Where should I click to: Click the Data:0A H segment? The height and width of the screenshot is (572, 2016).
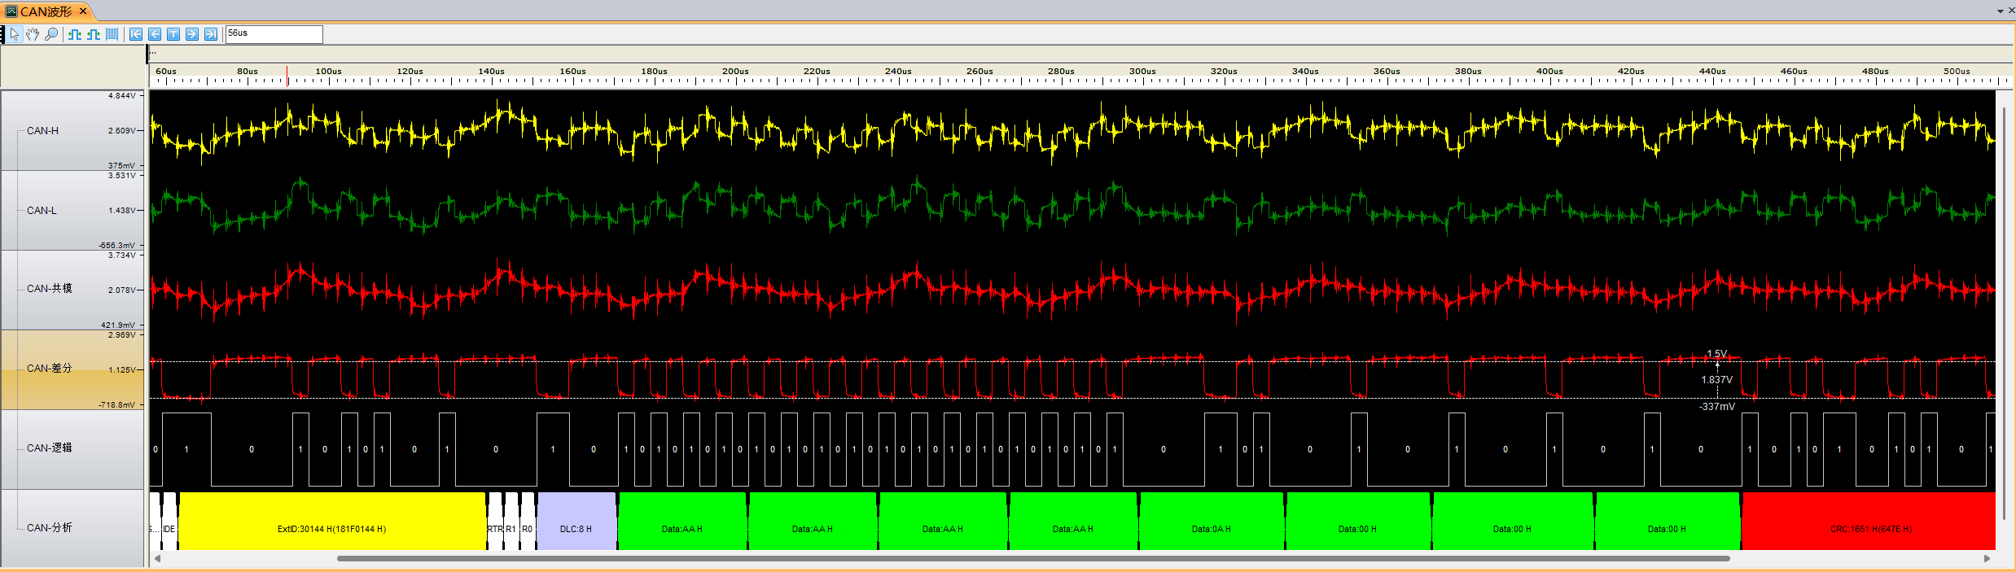(1212, 522)
